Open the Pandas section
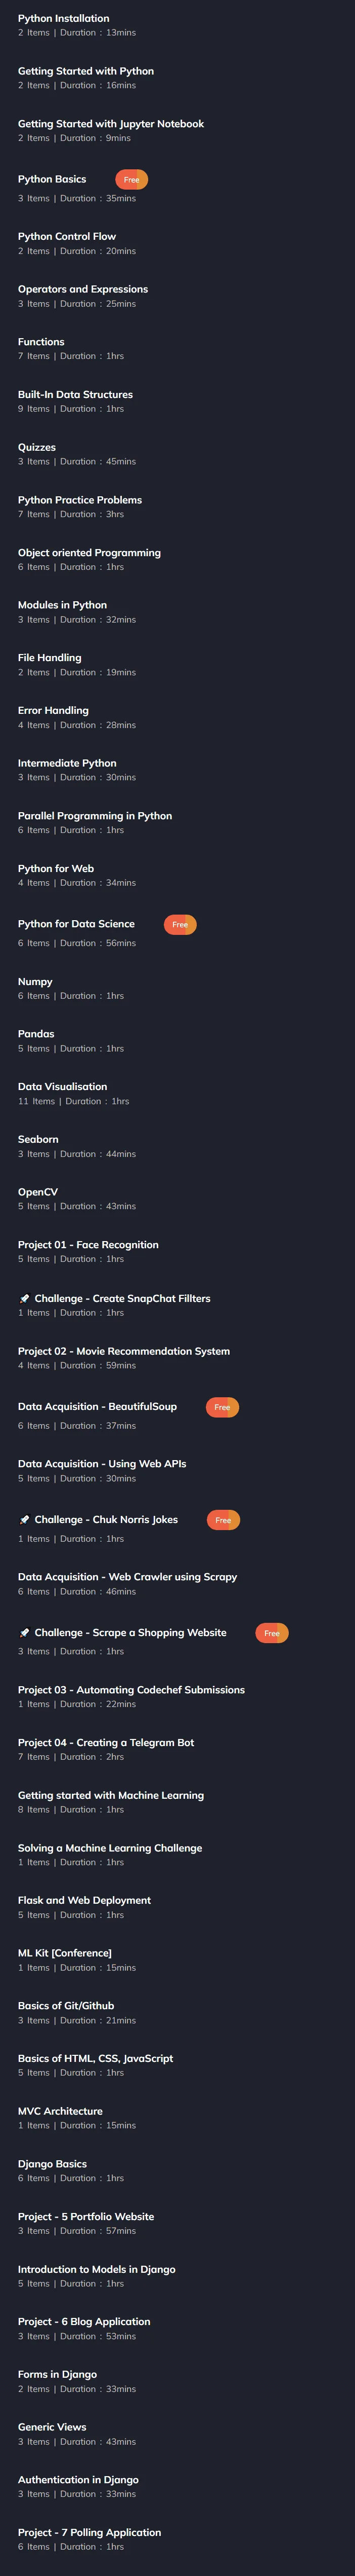355x2576 pixels. [x=177, y=1040]
